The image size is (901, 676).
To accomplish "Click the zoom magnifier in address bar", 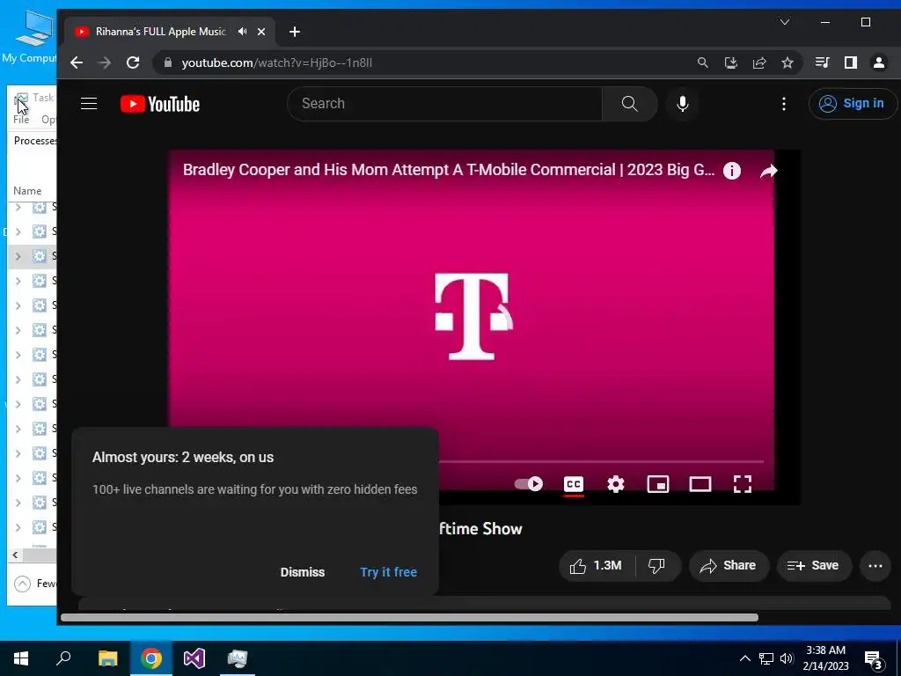I will (702, 62).
